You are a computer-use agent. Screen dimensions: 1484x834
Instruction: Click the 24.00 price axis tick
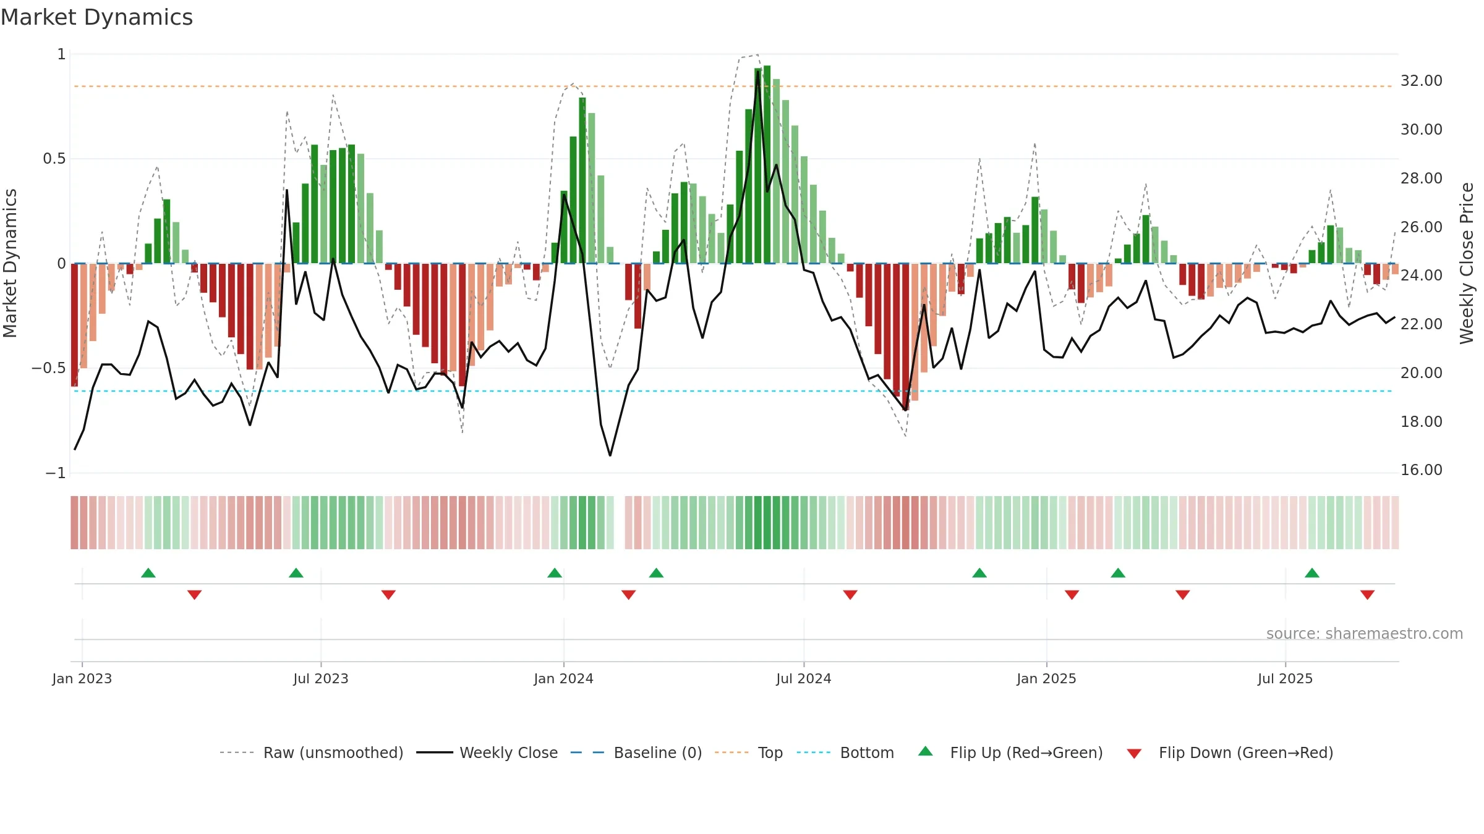pos(1422,276)
